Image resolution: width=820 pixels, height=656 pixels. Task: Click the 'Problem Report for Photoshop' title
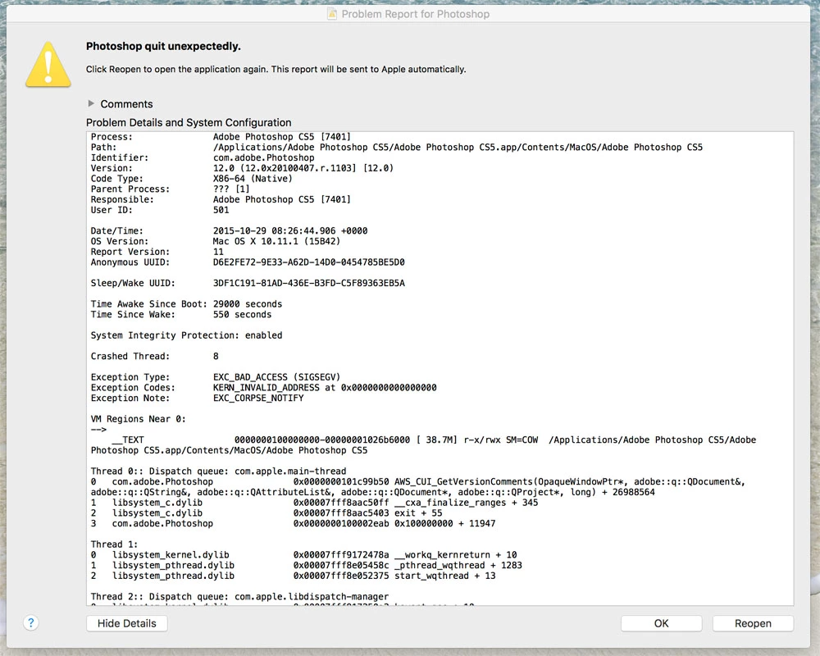pyautogui.click(x=415, y=14)
